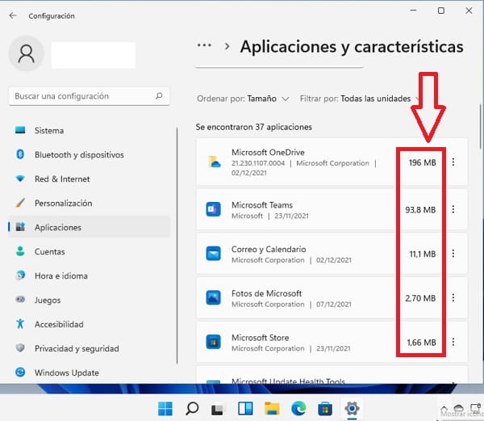Open Microsoft Store from taskbar
The height and width of the screenshot is (421, 484).
click(325, 409)
